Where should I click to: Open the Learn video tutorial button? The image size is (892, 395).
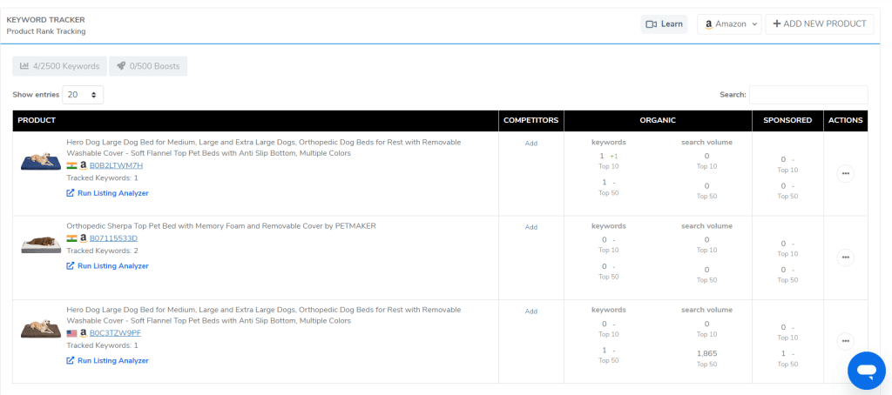click(664, 24)
